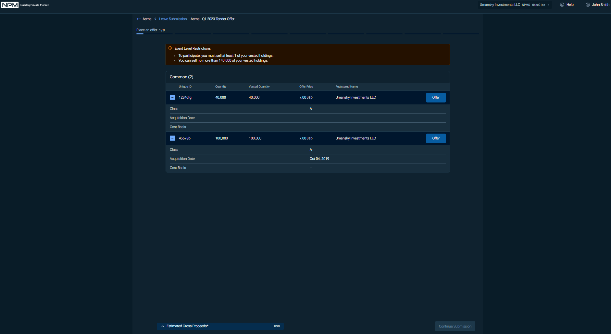The height and width of the screenshot is (334, 611).
Task: Click the Vested Quantity column header
Action: (x=259, y=87)
